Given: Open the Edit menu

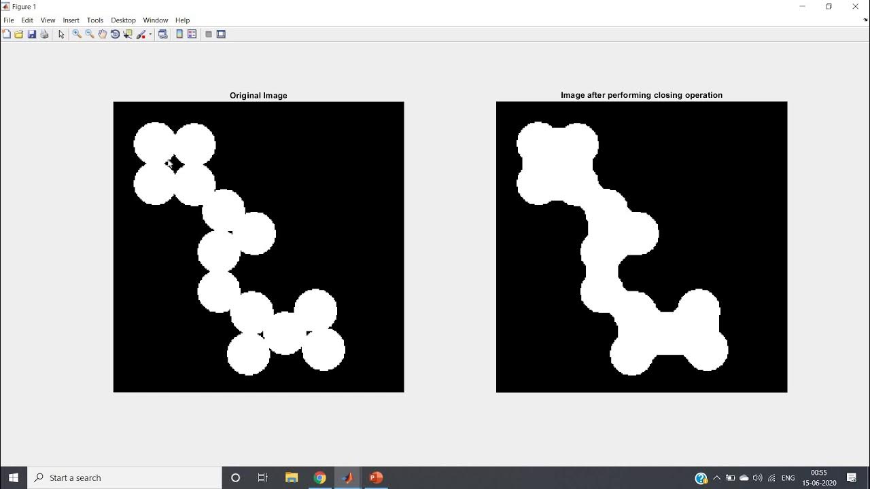Looking at the screenshot, I should 27,20.
